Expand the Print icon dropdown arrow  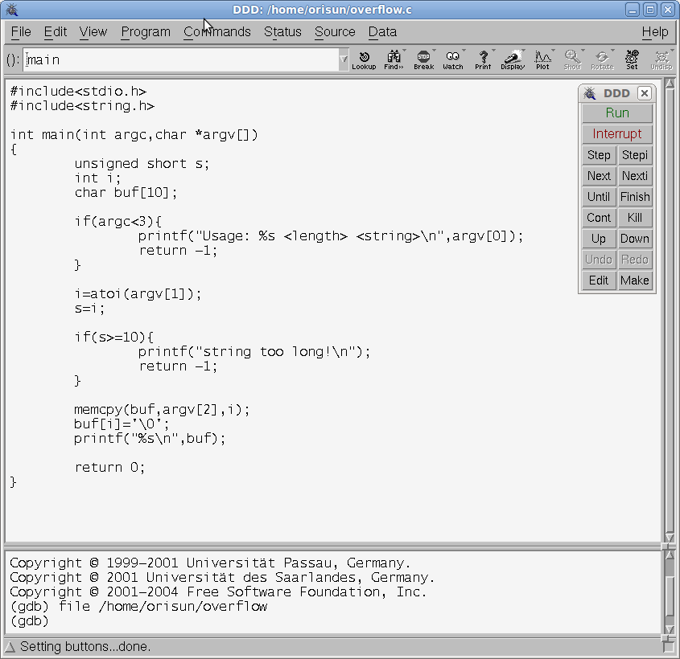coord(493,51)
